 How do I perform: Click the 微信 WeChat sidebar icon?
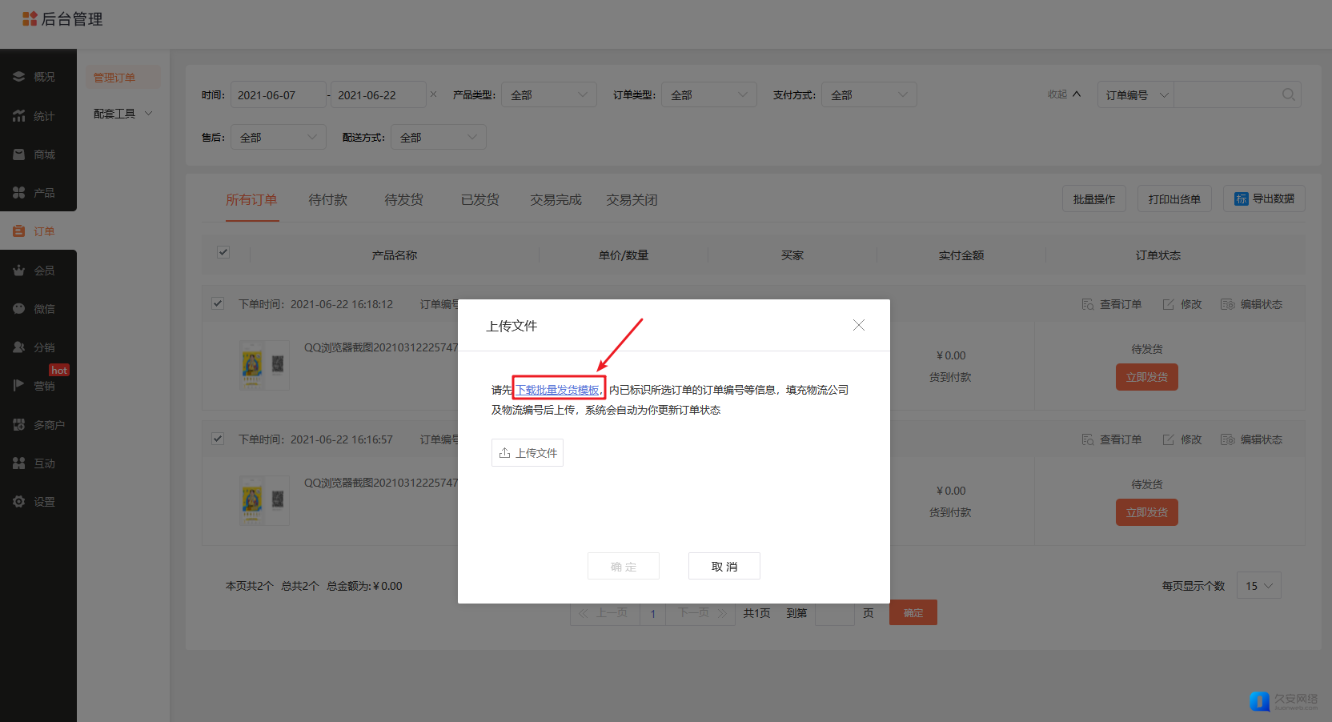19,309
